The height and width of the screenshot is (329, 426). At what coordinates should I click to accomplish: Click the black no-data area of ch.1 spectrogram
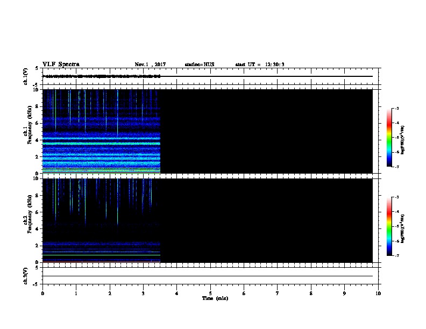(267, 131)
